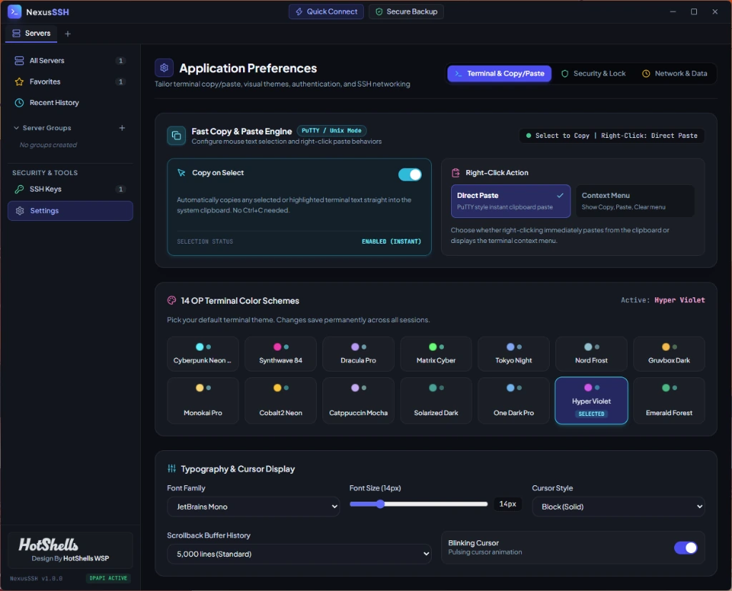The width and height of the screenshot is (732, 591).
Task: Click the Servers tab stack icon
Action: (x=16, y=33)
